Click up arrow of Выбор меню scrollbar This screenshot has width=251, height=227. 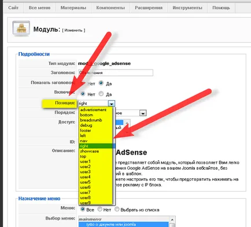pos(172,219)
